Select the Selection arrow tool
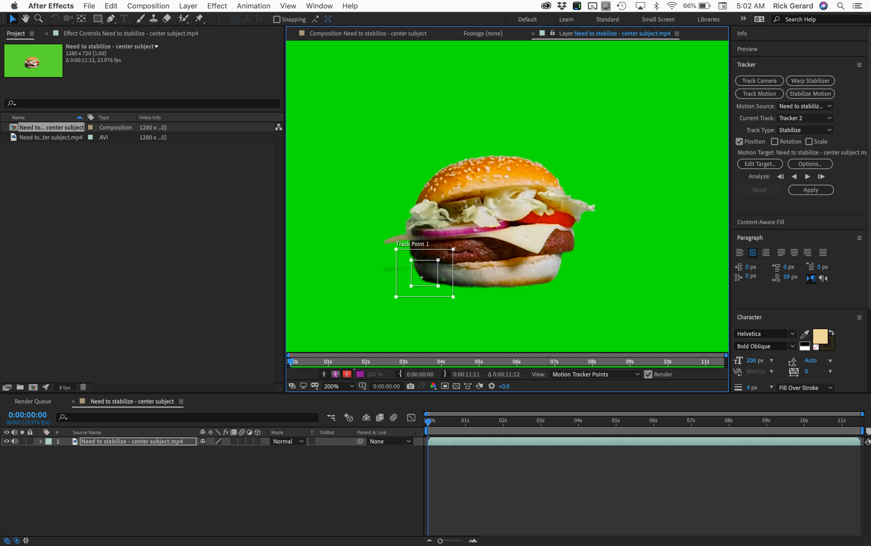The image size is (871, 546). coord(12,19)
